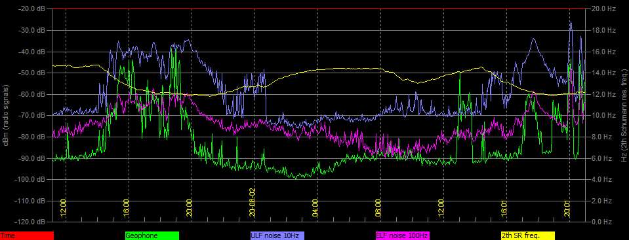The width and height of the screenshot is (629, 240).
Task: Click the Hz Schumann res. freq. axis title
Action: (x=624, y=115)
